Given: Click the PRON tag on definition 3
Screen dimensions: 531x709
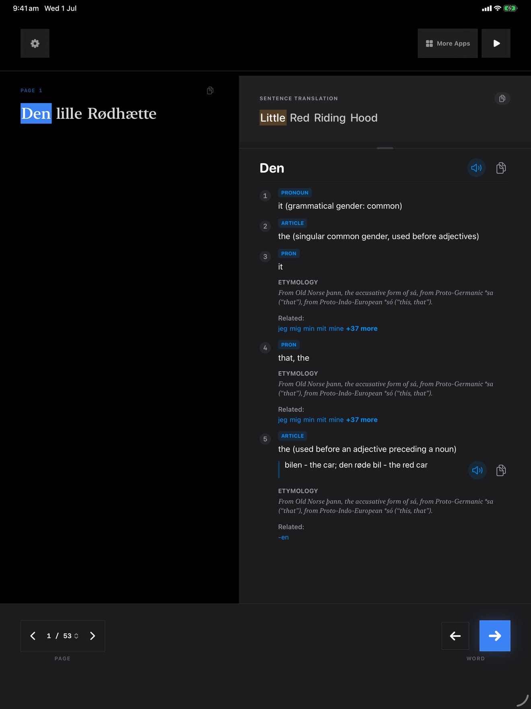Looking at the screenshot, I should (x=289, y=253).
